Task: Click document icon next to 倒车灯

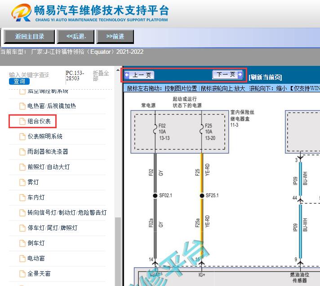Action: [x=22, y=243]
